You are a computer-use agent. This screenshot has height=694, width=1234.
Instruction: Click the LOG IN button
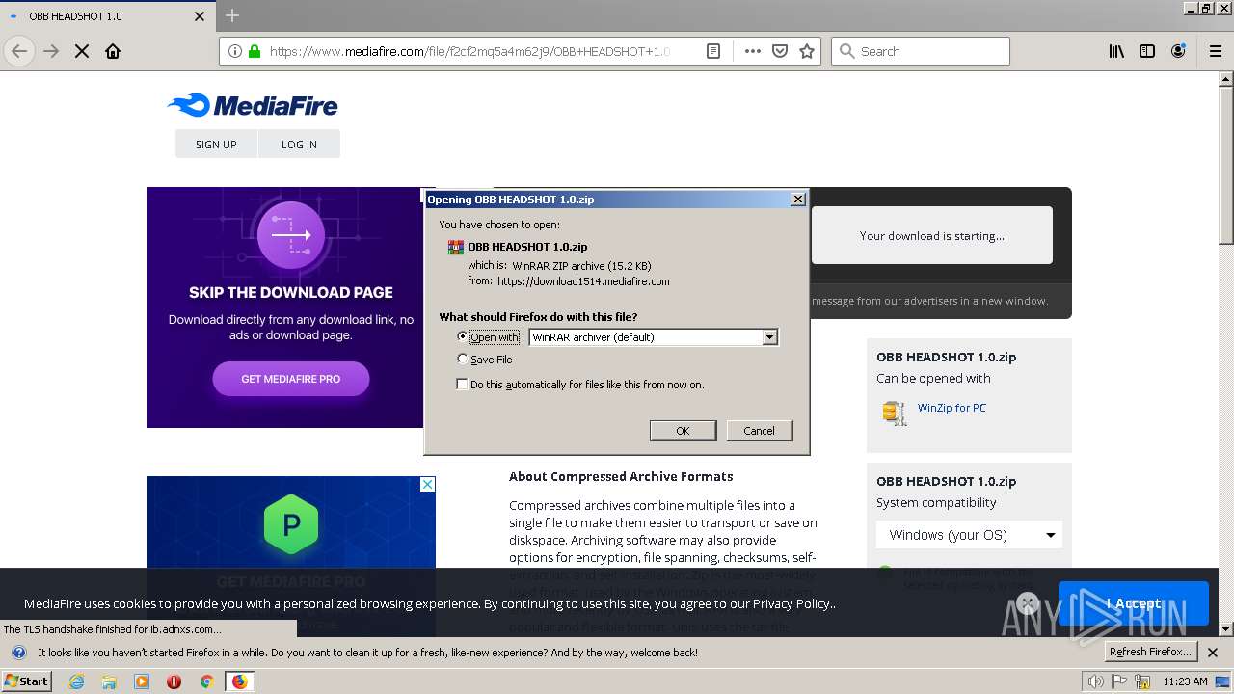pos(299,144)
